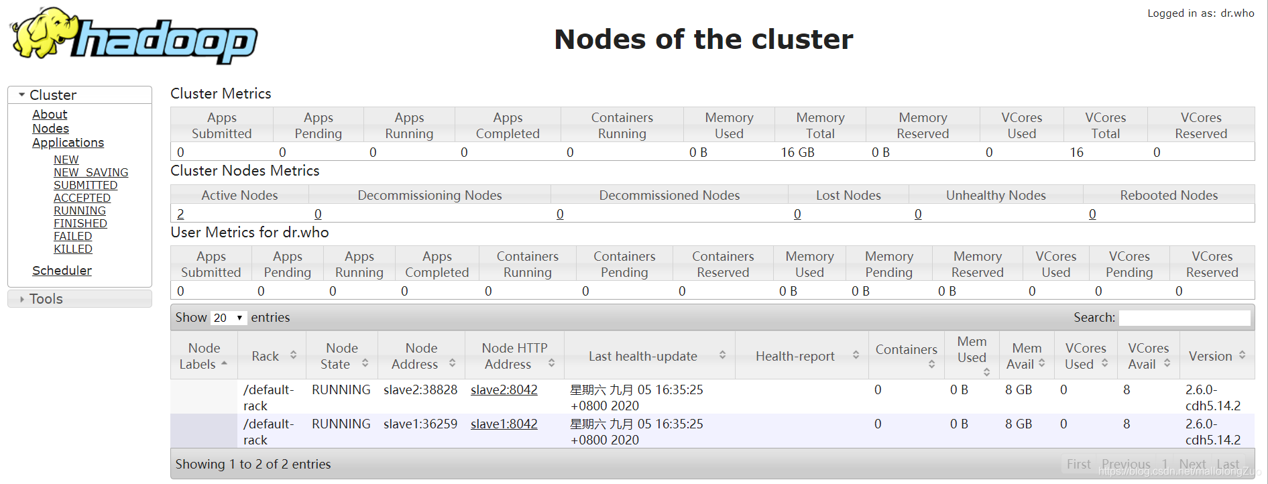Go to Last page of entries
This screenshot has height=484, width=1268.
(1228, 465)
